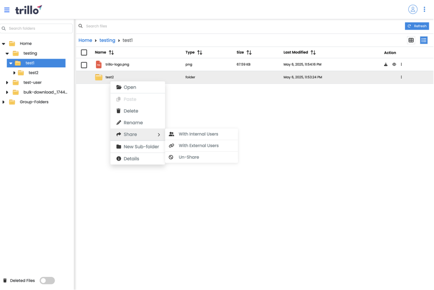This screenshot has height=290, width=434.
Task: Click the Home folder icon in tree
Action: click(12, 44)
